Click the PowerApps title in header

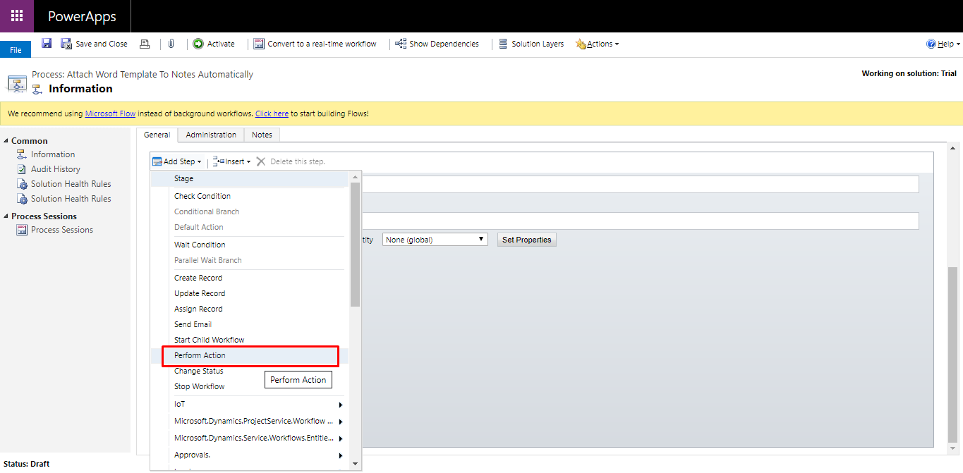pos(82,16)
